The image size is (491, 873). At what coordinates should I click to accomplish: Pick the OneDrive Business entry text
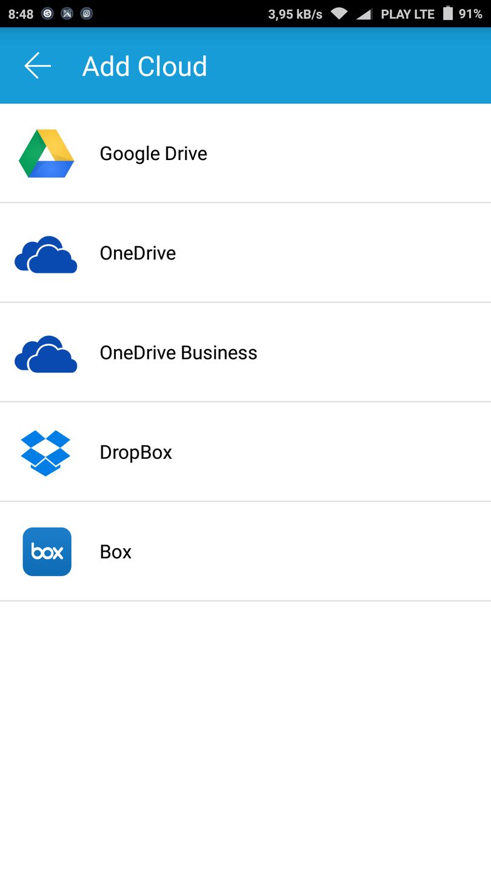pyautogui.click(x=178, y=352)
